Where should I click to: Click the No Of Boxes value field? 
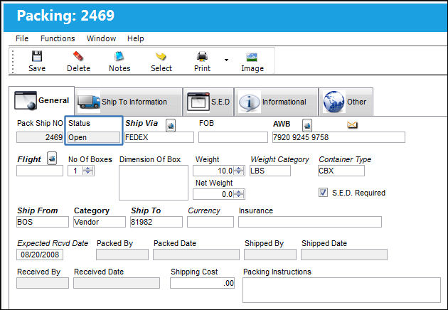coord(75,171)
